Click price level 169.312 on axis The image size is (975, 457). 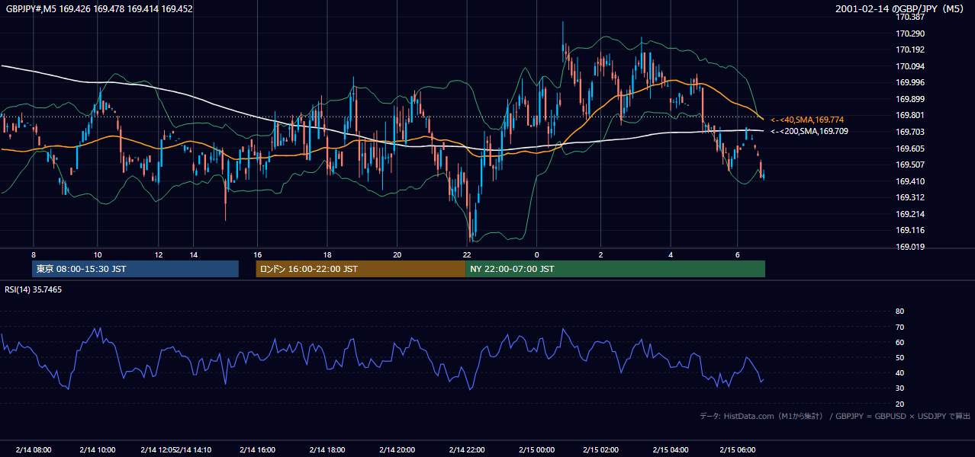(x=910, y=197)
